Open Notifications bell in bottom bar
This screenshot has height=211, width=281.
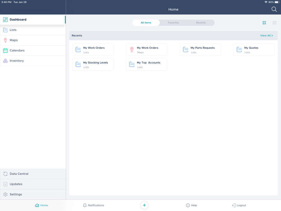coord(93,205)
